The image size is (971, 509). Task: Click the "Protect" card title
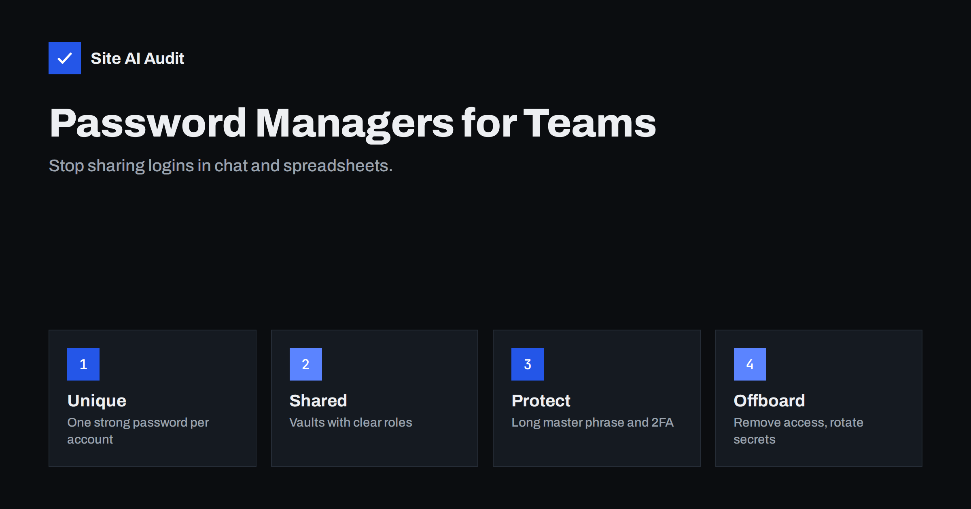tap(541, 401)
